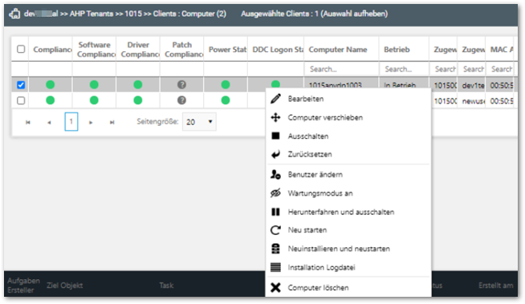Click the pause icon for Herunterfahren und ausschalten
The width and height of the screenshot is (525, 304).
pos(275,212)
